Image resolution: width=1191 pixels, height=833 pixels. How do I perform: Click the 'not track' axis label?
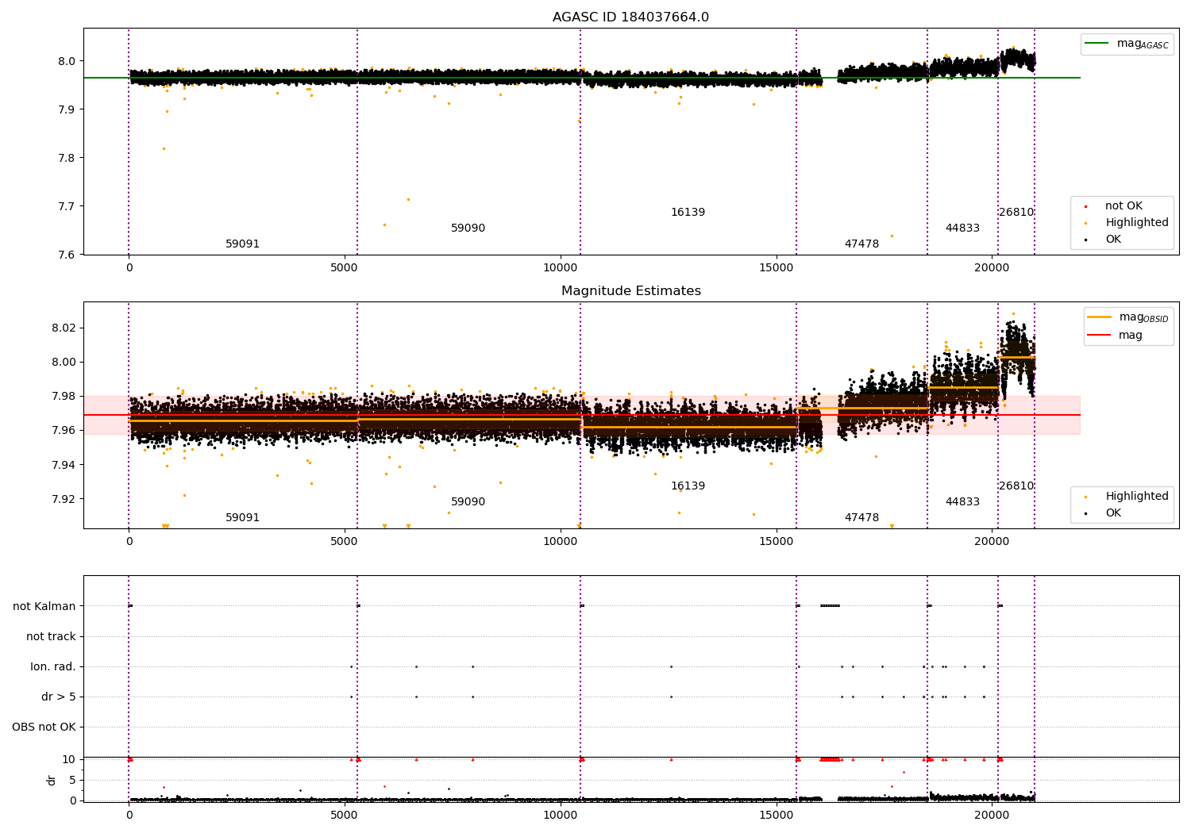(x=51, y=637)
